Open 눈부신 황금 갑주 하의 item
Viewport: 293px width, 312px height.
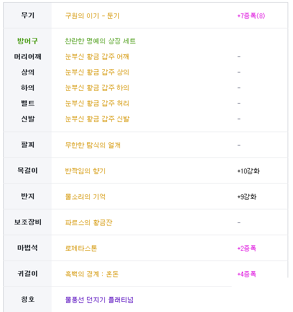(97, 88)
